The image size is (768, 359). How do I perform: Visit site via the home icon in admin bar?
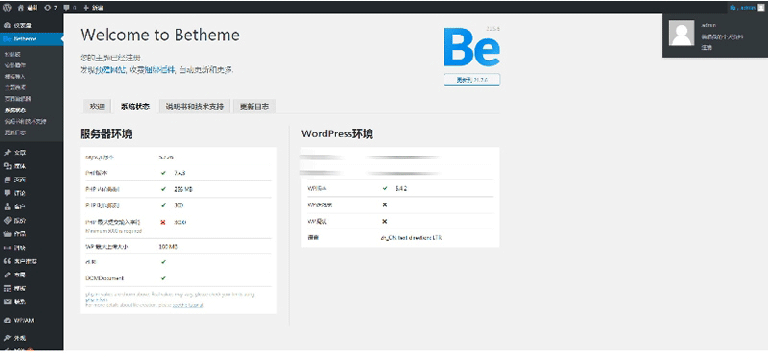27,8
